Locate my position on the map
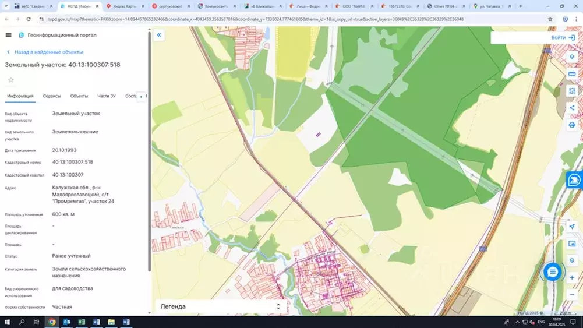Viewport: 583px width, 328px height. coord(572,227)
